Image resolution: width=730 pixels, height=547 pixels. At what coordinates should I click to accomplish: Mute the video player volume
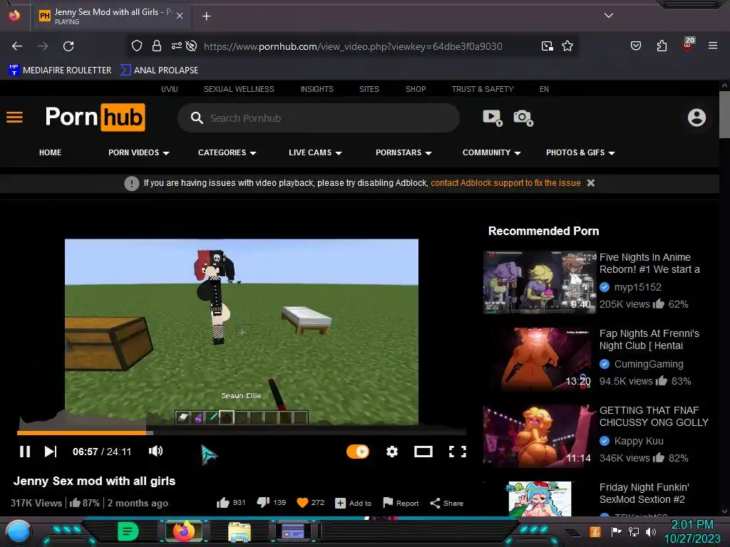point(155,451)
